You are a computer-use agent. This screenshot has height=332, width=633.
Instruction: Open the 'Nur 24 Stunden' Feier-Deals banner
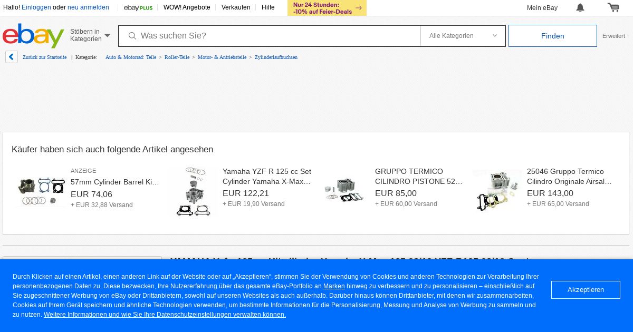327,8
